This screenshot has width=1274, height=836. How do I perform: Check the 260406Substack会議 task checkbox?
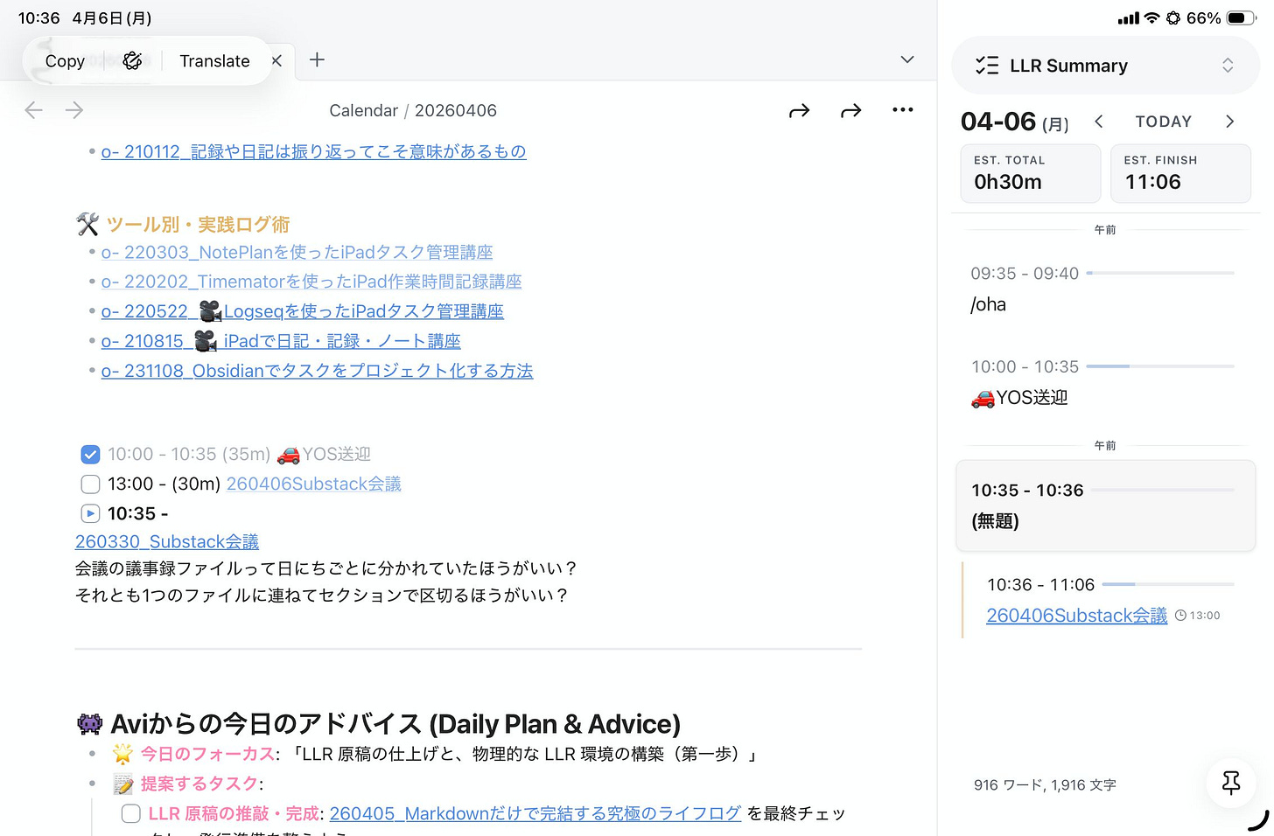pos(90,484)
